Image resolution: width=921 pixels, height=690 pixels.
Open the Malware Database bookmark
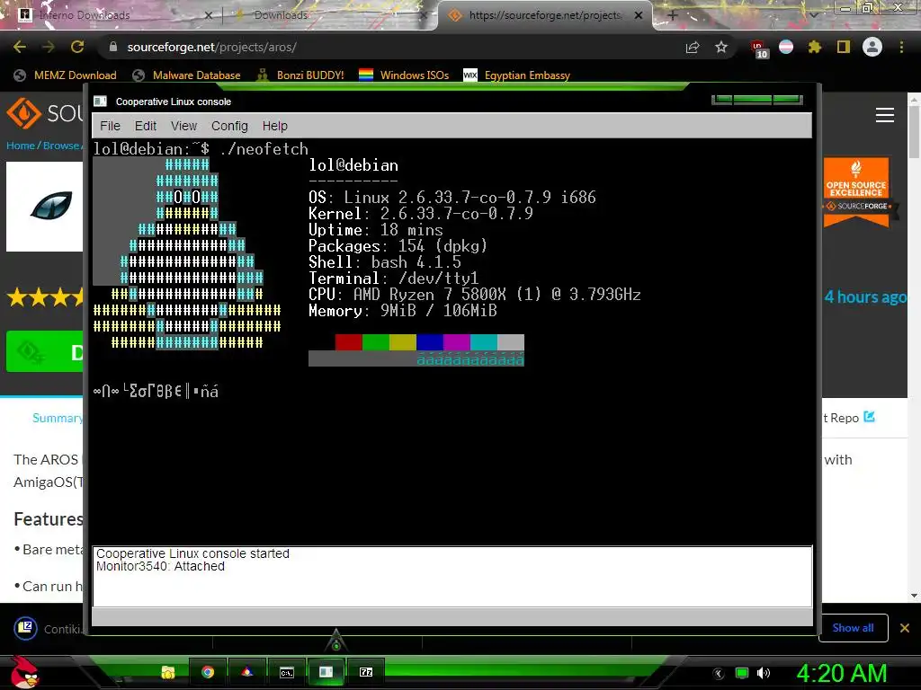click(186, 75)
